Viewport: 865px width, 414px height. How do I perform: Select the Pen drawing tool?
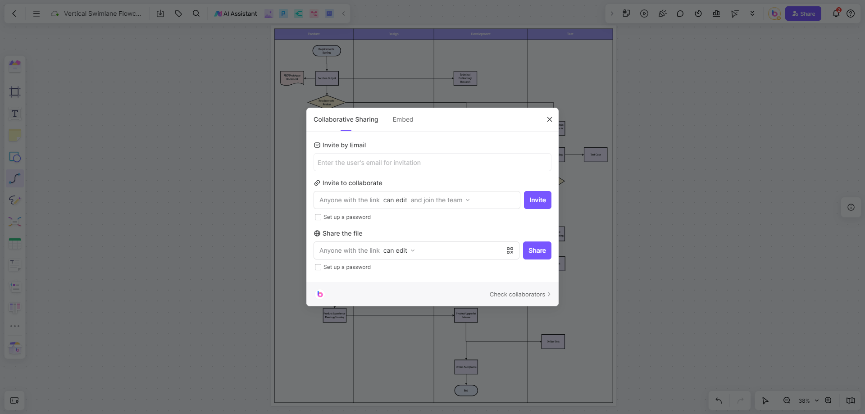tap(15, 200)
